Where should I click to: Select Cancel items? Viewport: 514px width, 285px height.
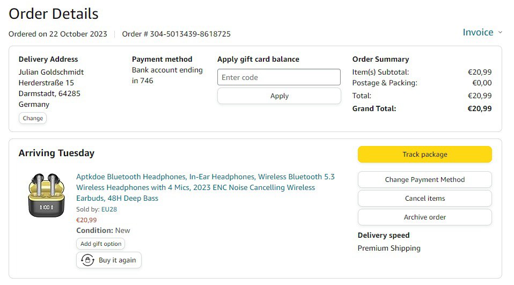424,199
